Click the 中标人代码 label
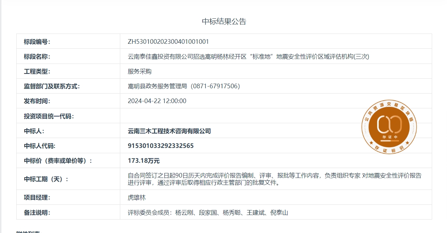This screenshot has height=233, width=447. pyautogui.click(x=40, y=146)
